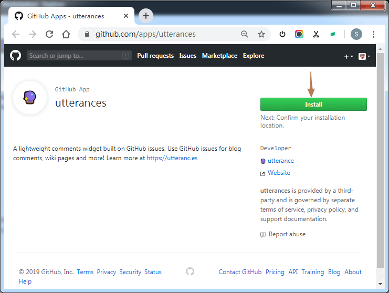389x293 pixels.
Task: Open the API footer link
Action: (x=293, y=272)
